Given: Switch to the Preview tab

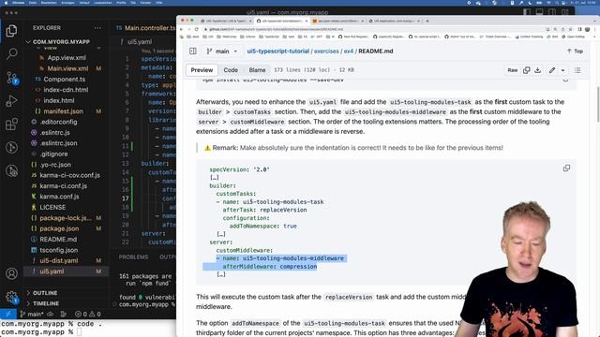Looking at the screenshot, I should [202, 70].
